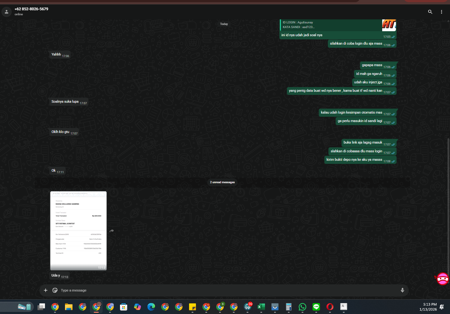Open Sticky Notes from the taskbar
Viewport: 450px width, 314px height.
(192, 307)
